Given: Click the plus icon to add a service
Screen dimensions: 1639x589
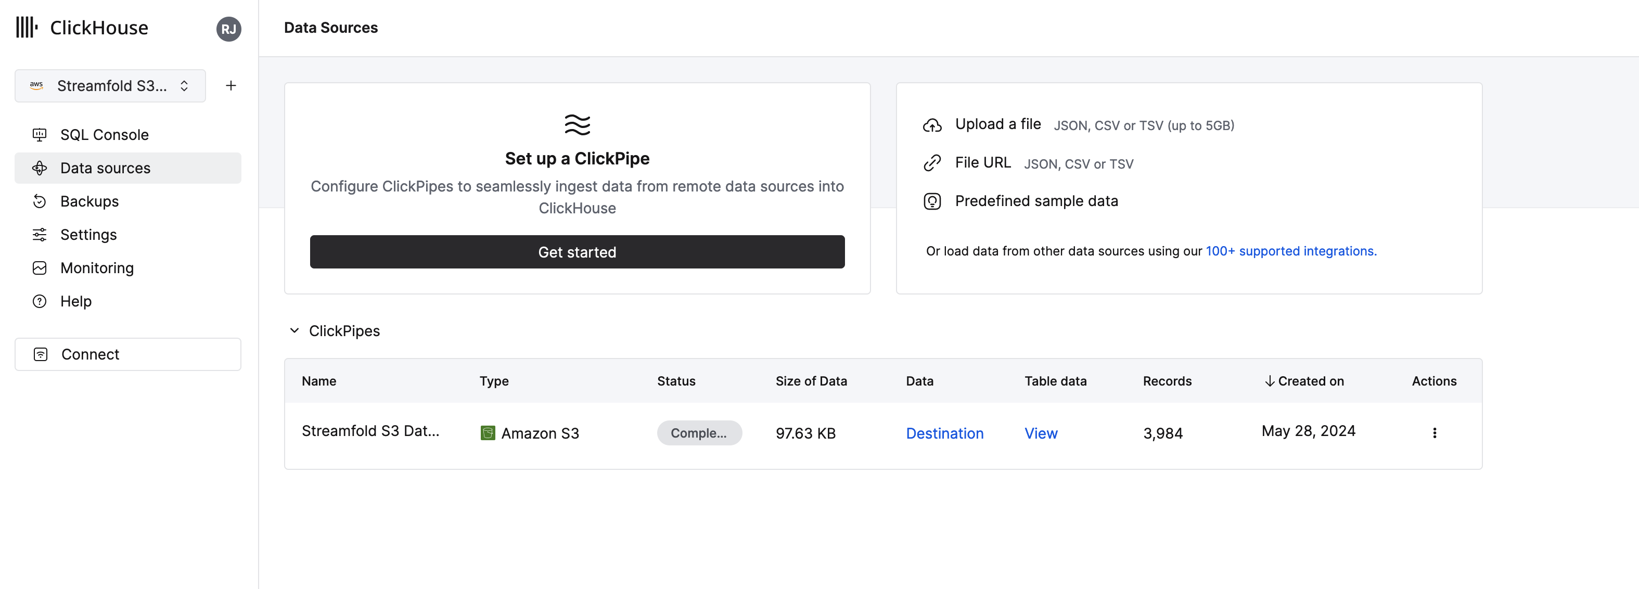Looking at the screenshot, I should [x=231, y=86].
